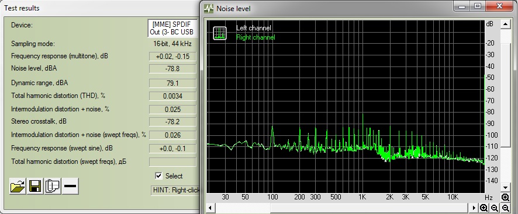Maximize the Noise level window
The height and width of the screenshot is (214, 518).
[x=477, y=6]
